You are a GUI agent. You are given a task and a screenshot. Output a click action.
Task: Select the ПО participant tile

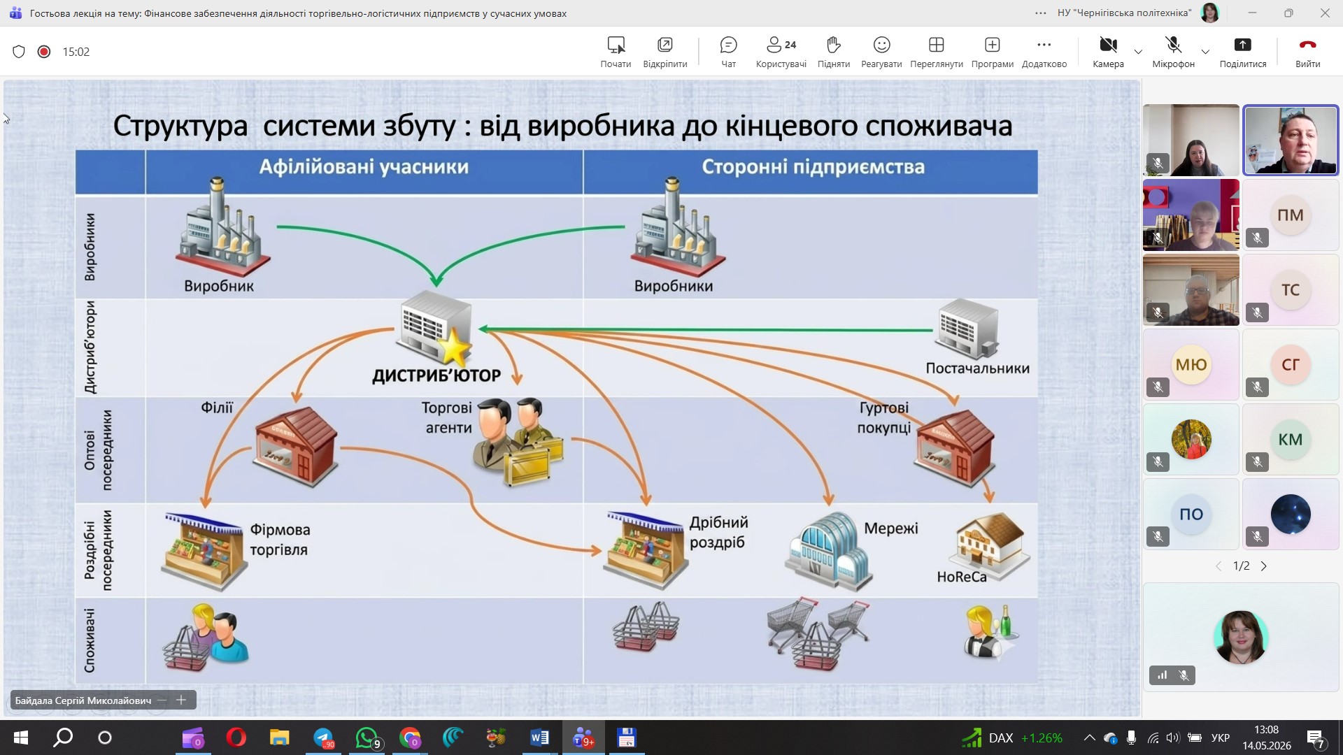point(1191,514)
